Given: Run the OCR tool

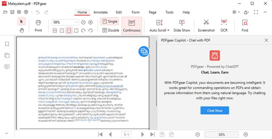Looking at the screenshot, I should pyautogui.click(x=224, y=26).
